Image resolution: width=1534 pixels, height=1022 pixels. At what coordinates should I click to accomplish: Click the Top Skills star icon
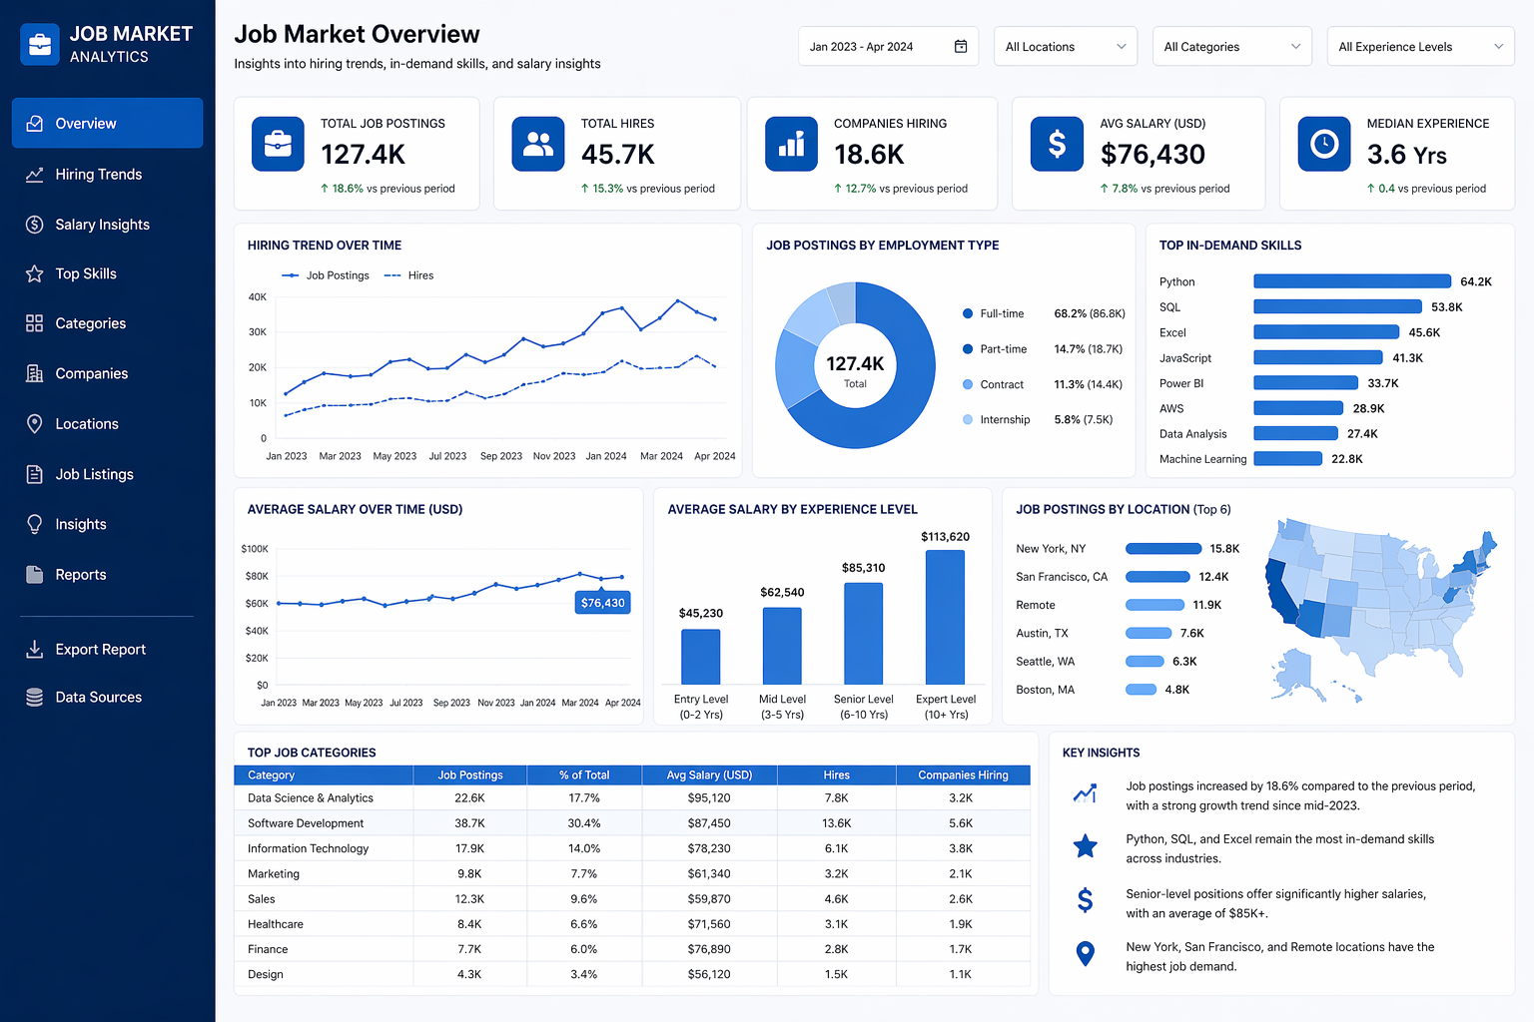click(x=34, y=273)
